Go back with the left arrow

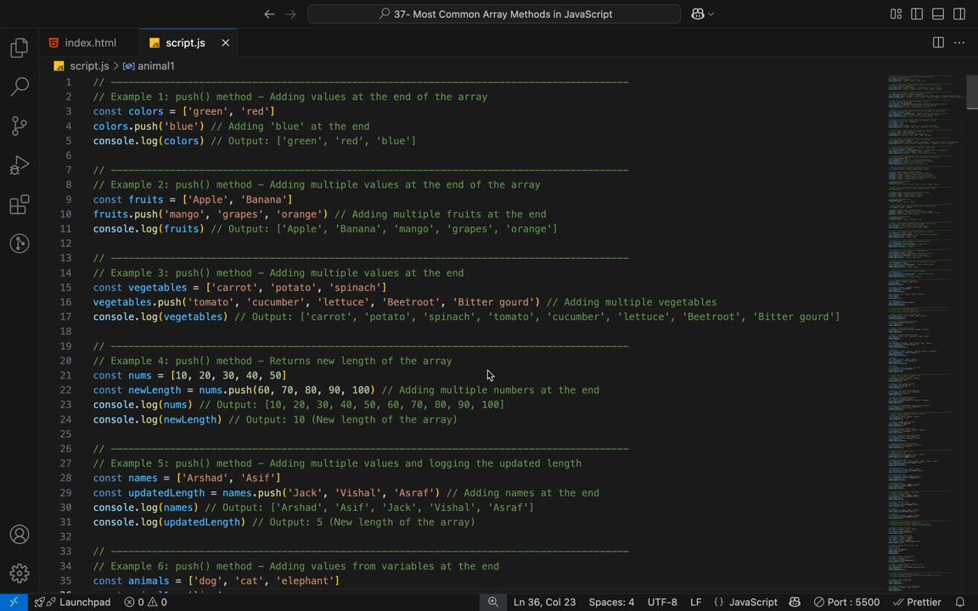(269, 14)
